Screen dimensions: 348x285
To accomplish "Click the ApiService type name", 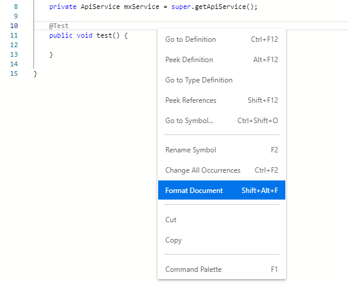I will (x=100, y=7).
